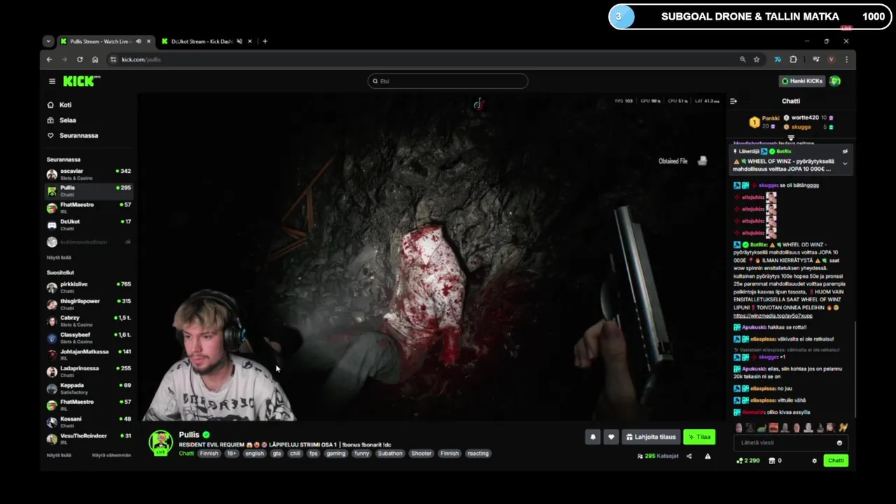Click the browser home icon
This screenshot has width=896, height=504.
click(x=95, y=59)
